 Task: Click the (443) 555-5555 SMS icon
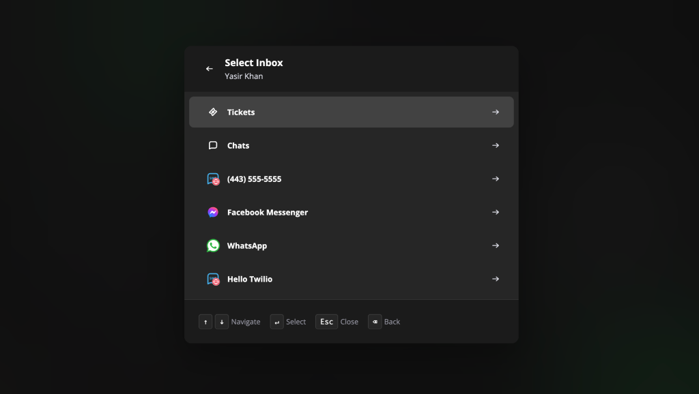point(213,179)
